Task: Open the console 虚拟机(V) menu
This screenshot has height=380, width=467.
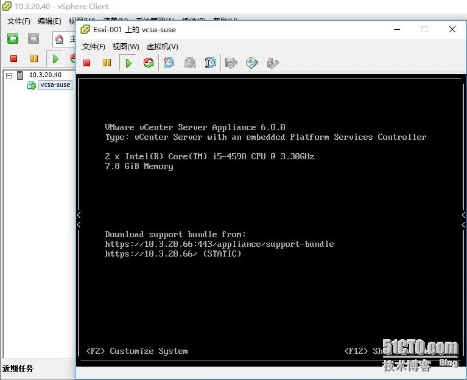Action: click(163, 47)
